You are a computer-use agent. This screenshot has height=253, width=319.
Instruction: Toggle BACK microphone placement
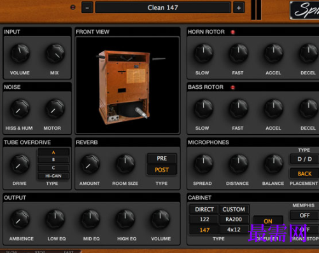point(305,174)
